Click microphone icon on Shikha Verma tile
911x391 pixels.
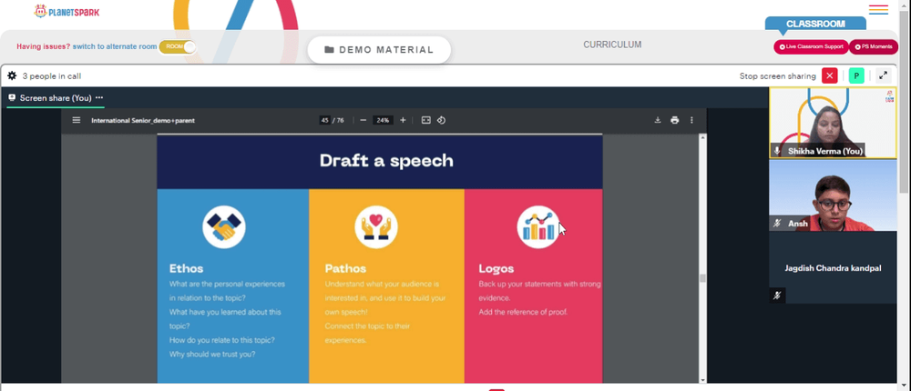click(x=777, y=150)
